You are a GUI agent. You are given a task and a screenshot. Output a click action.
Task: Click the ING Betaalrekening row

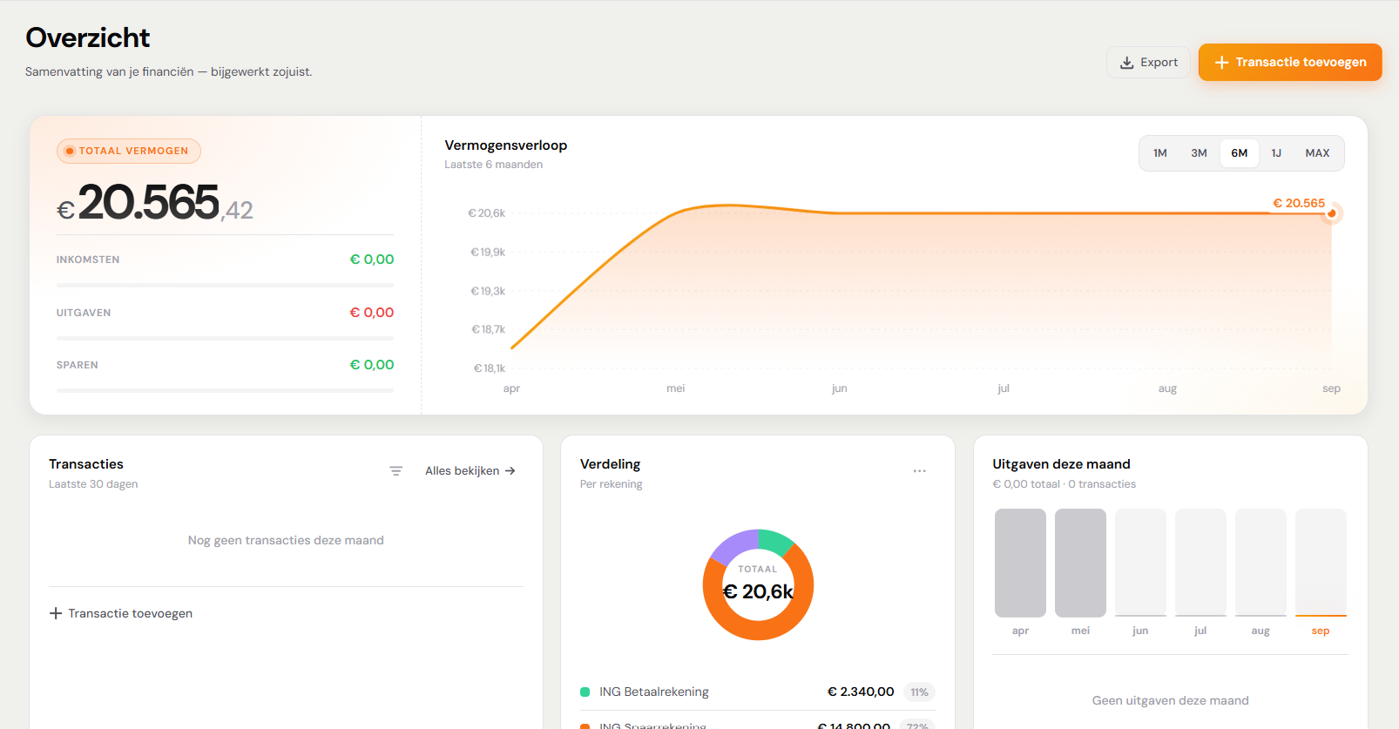coord(758,692)
